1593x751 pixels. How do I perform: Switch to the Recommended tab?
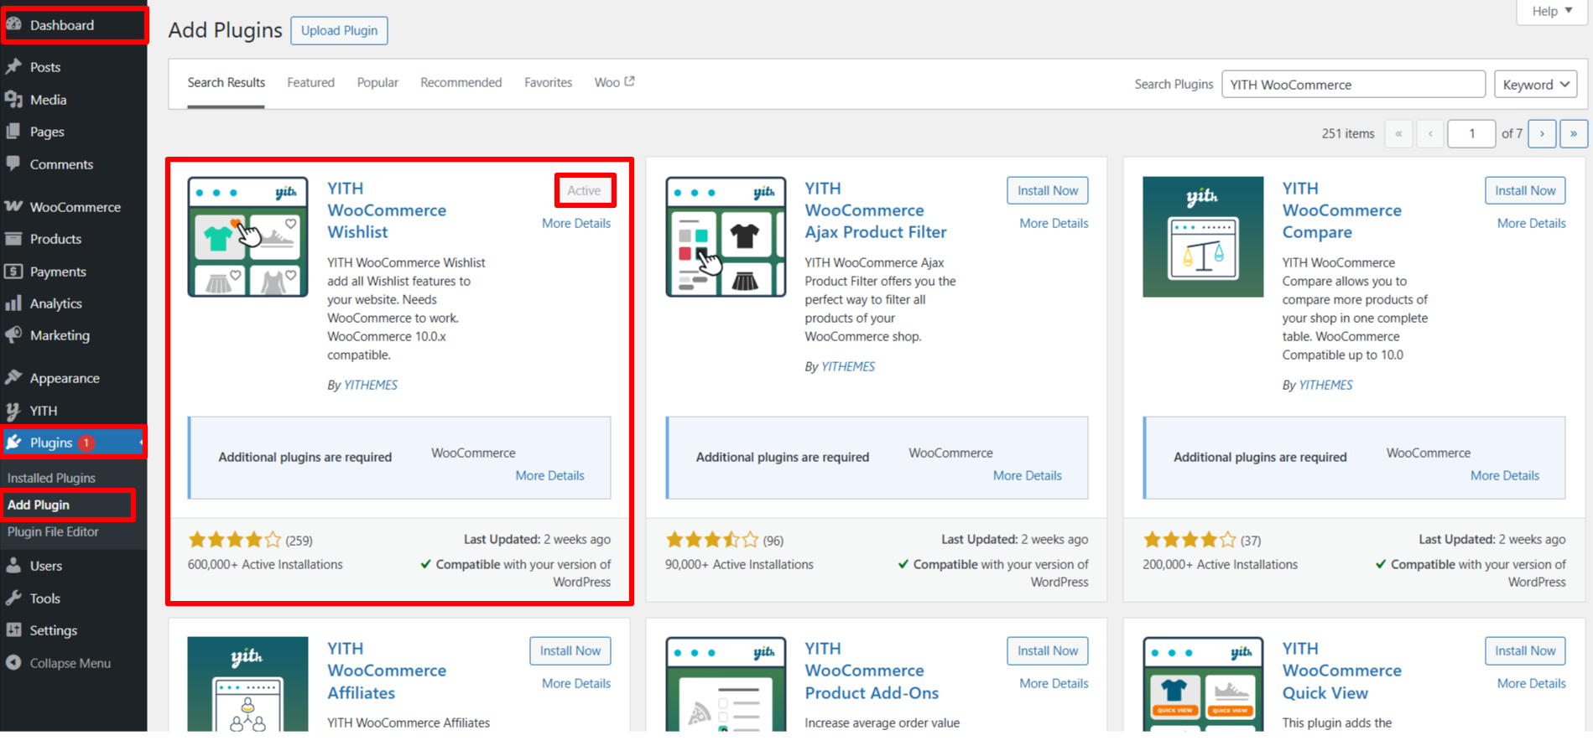point(461,82)
